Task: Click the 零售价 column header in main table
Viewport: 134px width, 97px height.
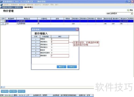Action: (x=68, y=19)
